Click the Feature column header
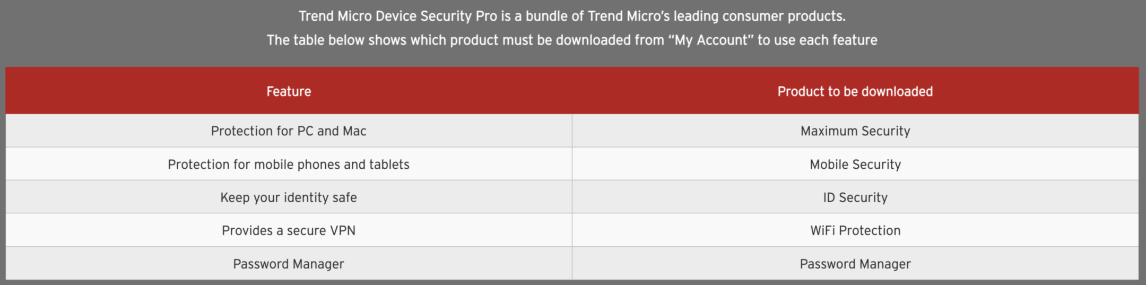This screenshot has height=285, width=1146. (x=289, y=91)
